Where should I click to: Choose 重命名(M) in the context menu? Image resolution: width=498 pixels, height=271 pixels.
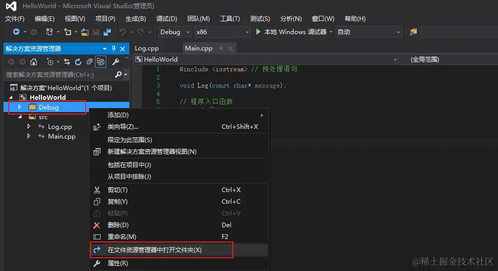(x=179, y=237)
